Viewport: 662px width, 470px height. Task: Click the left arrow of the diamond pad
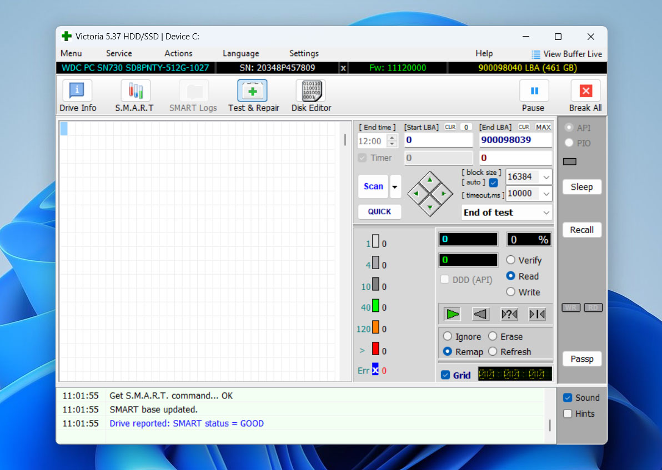click(416, 194)
